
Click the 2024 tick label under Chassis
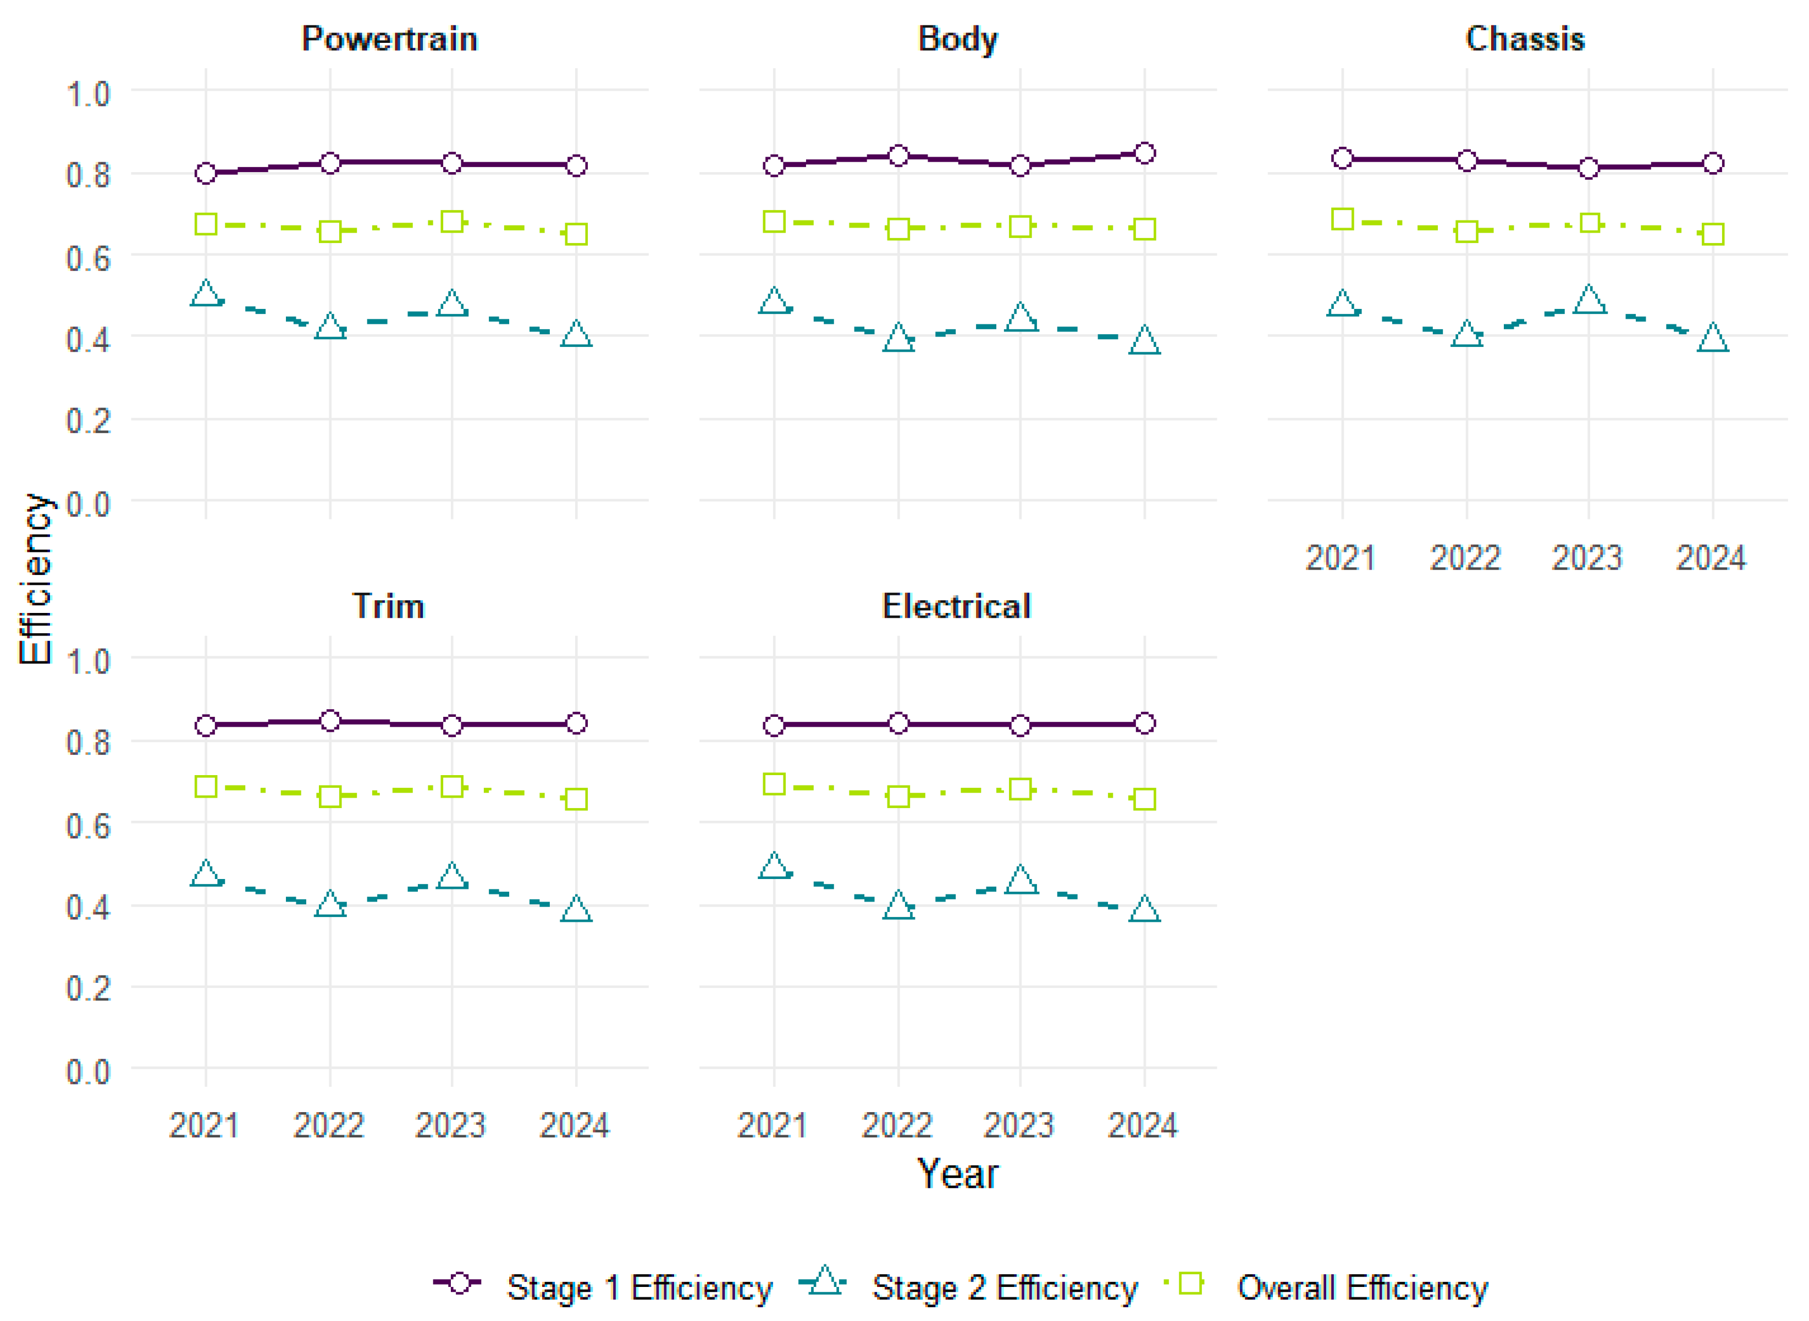pyautogui.click(x=1711, y=558)
